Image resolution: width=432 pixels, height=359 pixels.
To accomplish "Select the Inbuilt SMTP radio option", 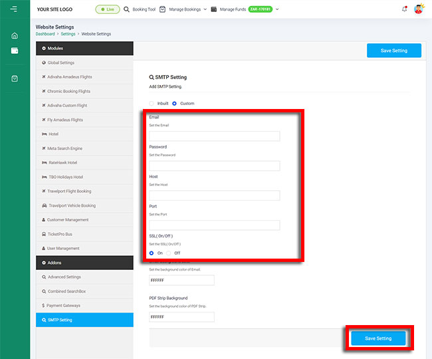I will pyautogui.click(x=152, y=103).
